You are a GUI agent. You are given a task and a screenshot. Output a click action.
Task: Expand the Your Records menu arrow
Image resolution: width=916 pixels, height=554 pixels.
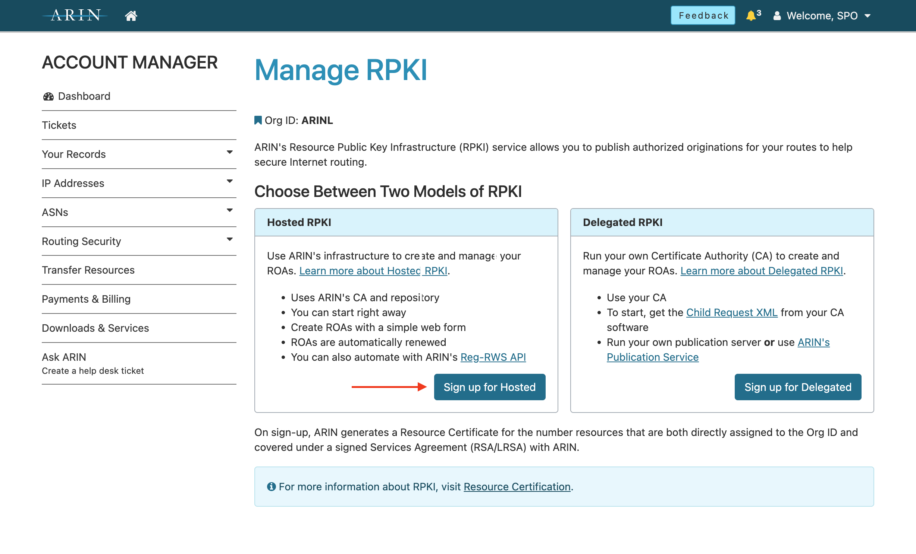tap(230, 152)
